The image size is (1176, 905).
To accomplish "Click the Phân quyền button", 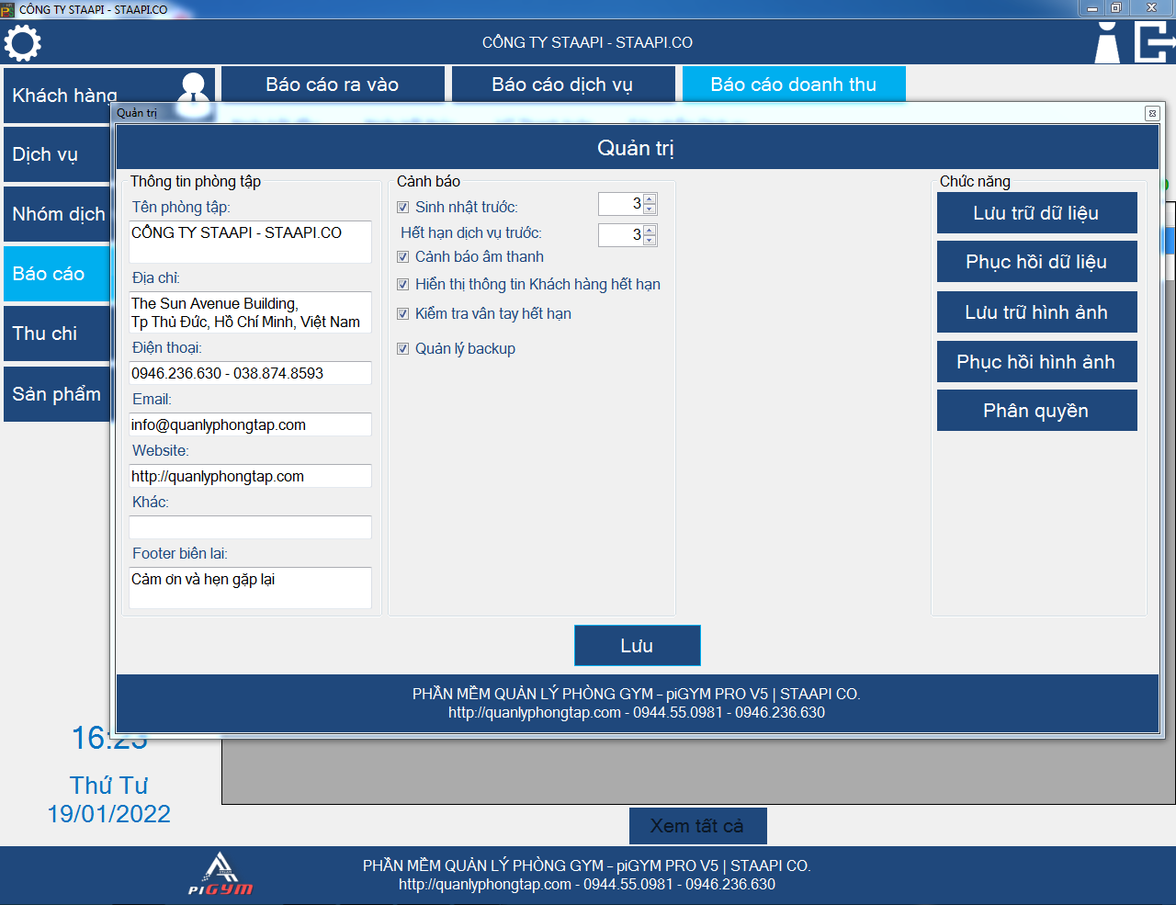I will pyautogui.click(x=1036, y=411).
